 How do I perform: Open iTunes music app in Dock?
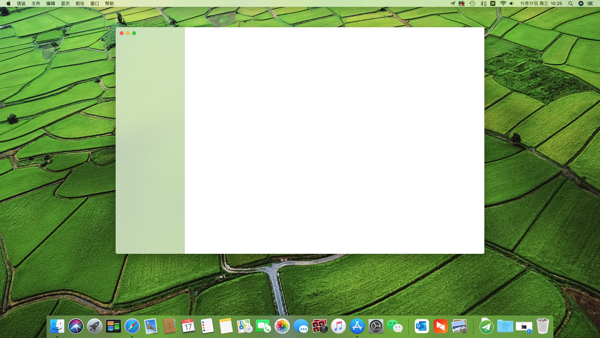click(338, 326)
